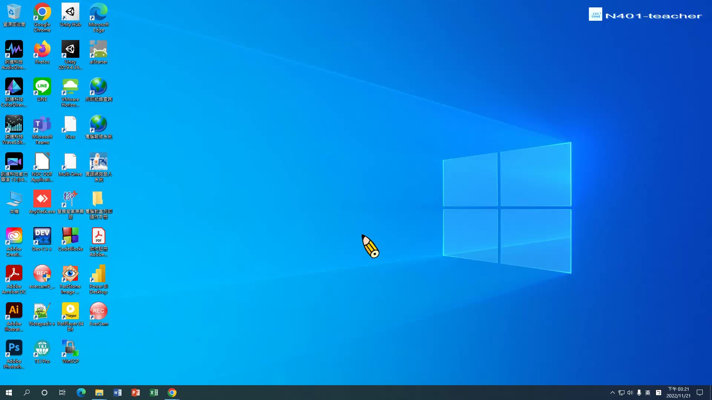The width and height of the screenshot is (712, 400).
Task: Select the TEJ Pro desktop shortcut
Action: click(42, 352)
